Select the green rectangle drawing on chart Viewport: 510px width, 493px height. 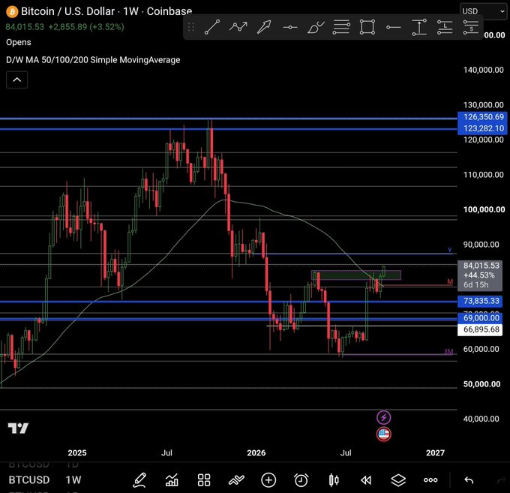[356, 275]
